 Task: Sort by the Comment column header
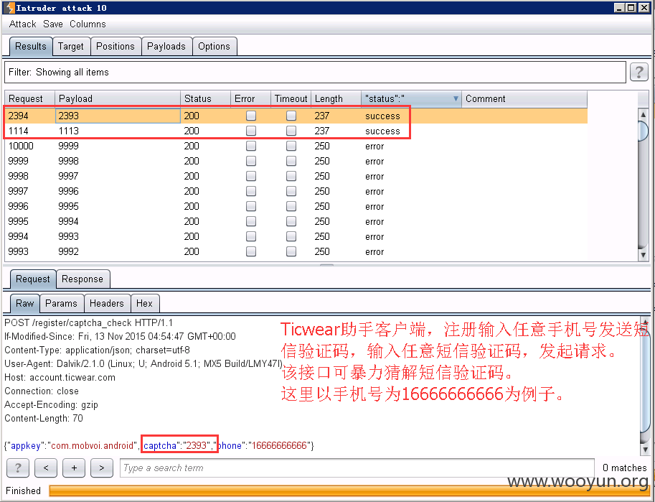(x=524, y=98)
